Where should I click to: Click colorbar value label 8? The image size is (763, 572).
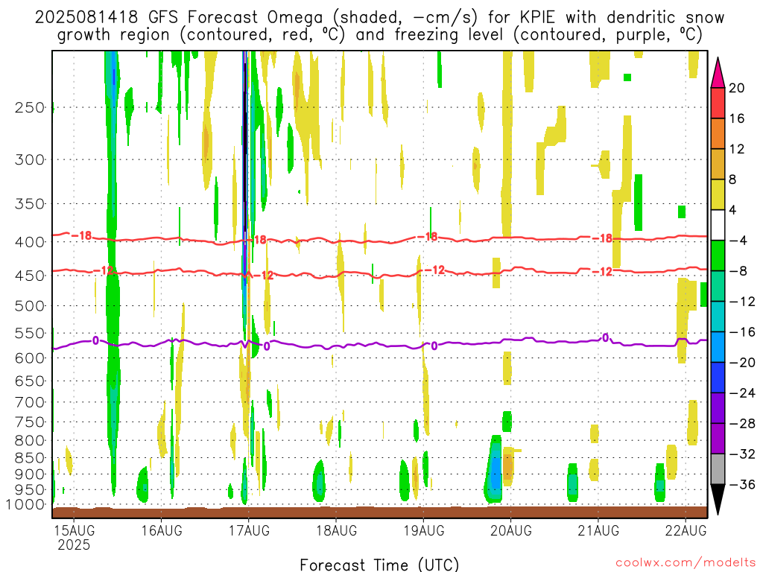pyautogui.click(x=733, y=179)
